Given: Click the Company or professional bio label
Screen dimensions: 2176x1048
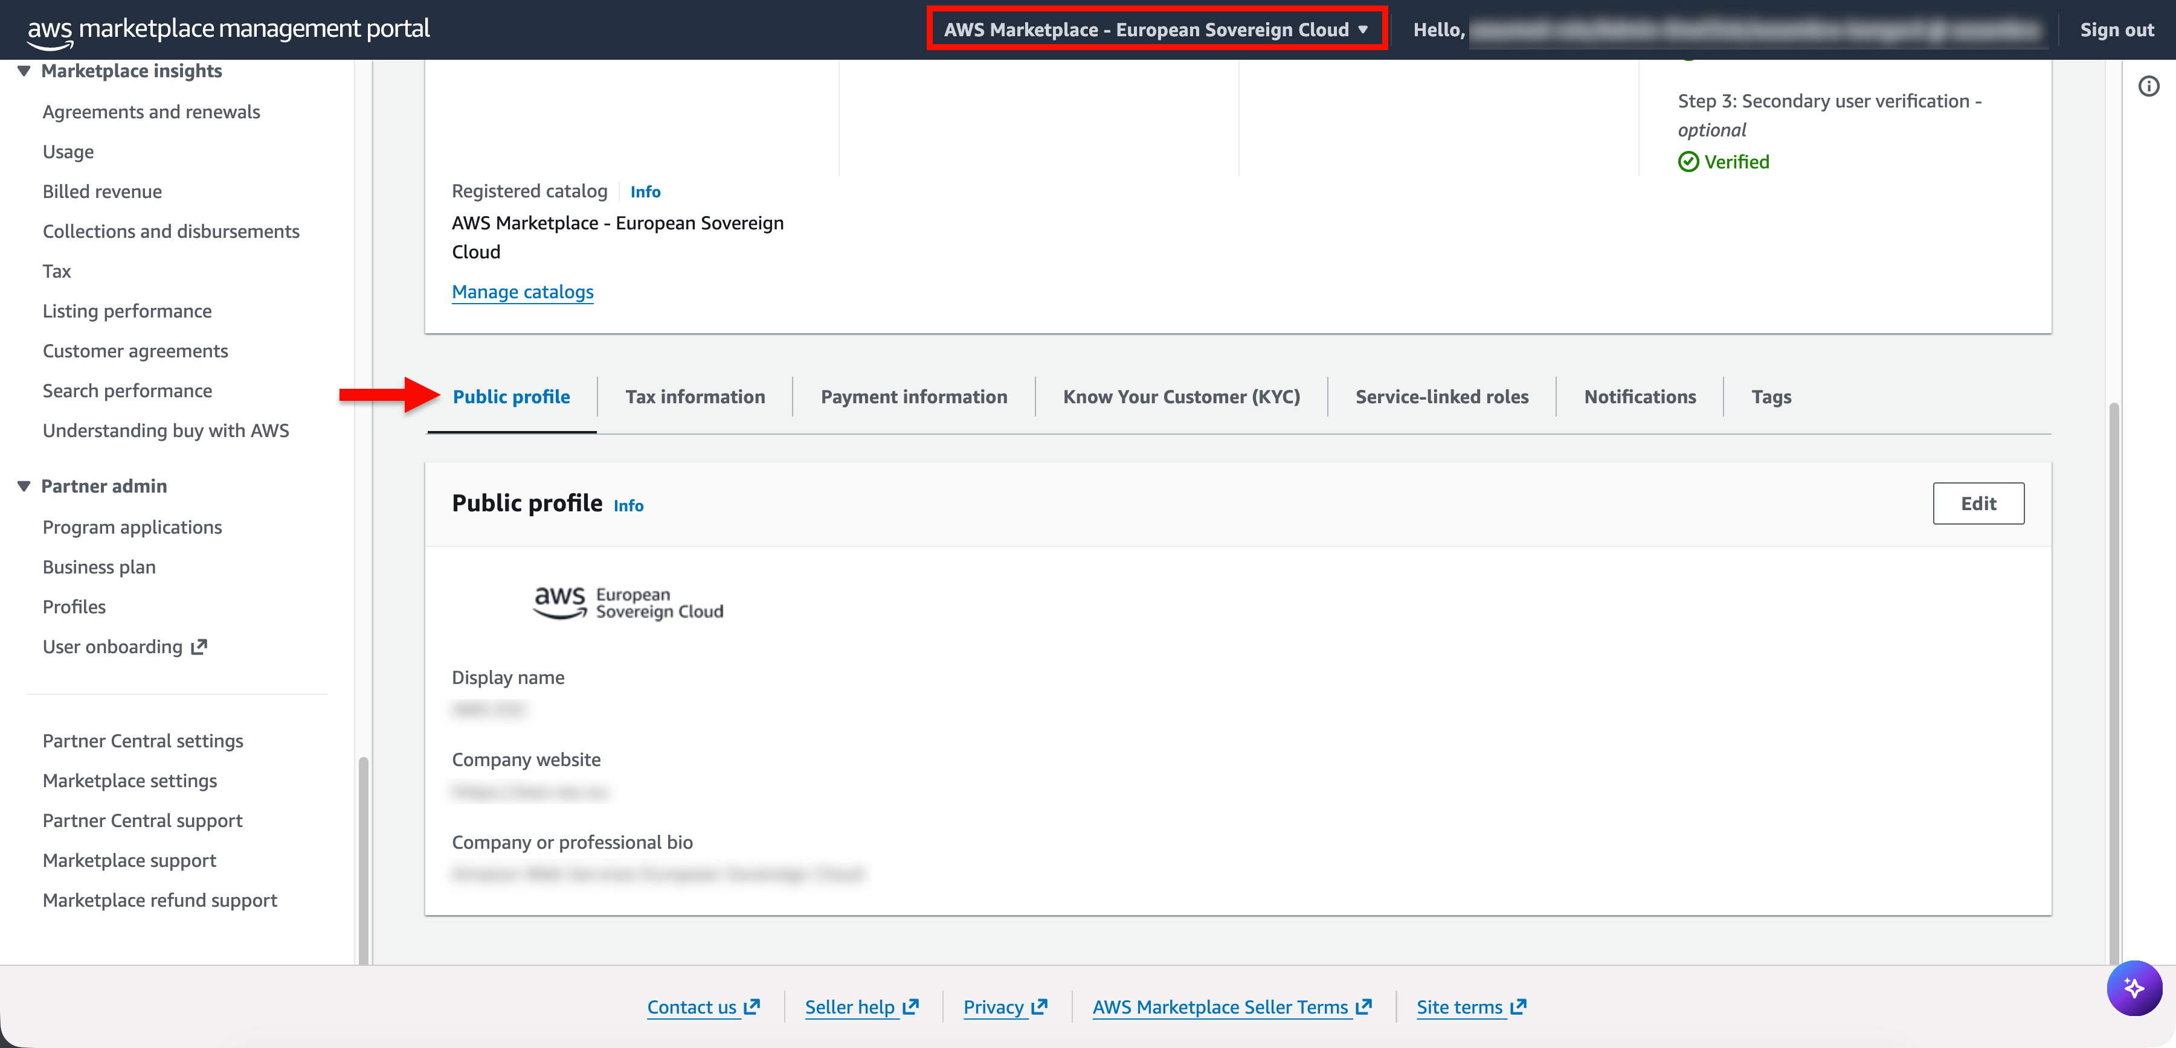Looking at the screenshot, I should click(x=573, y=842).
